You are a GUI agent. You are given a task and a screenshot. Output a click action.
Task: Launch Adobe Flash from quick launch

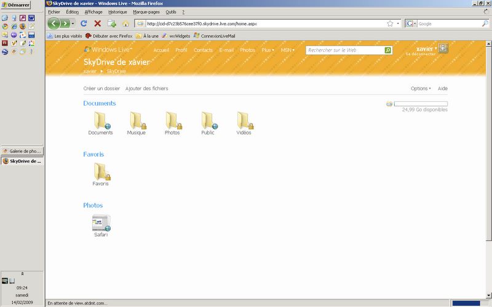pos(5,43)
